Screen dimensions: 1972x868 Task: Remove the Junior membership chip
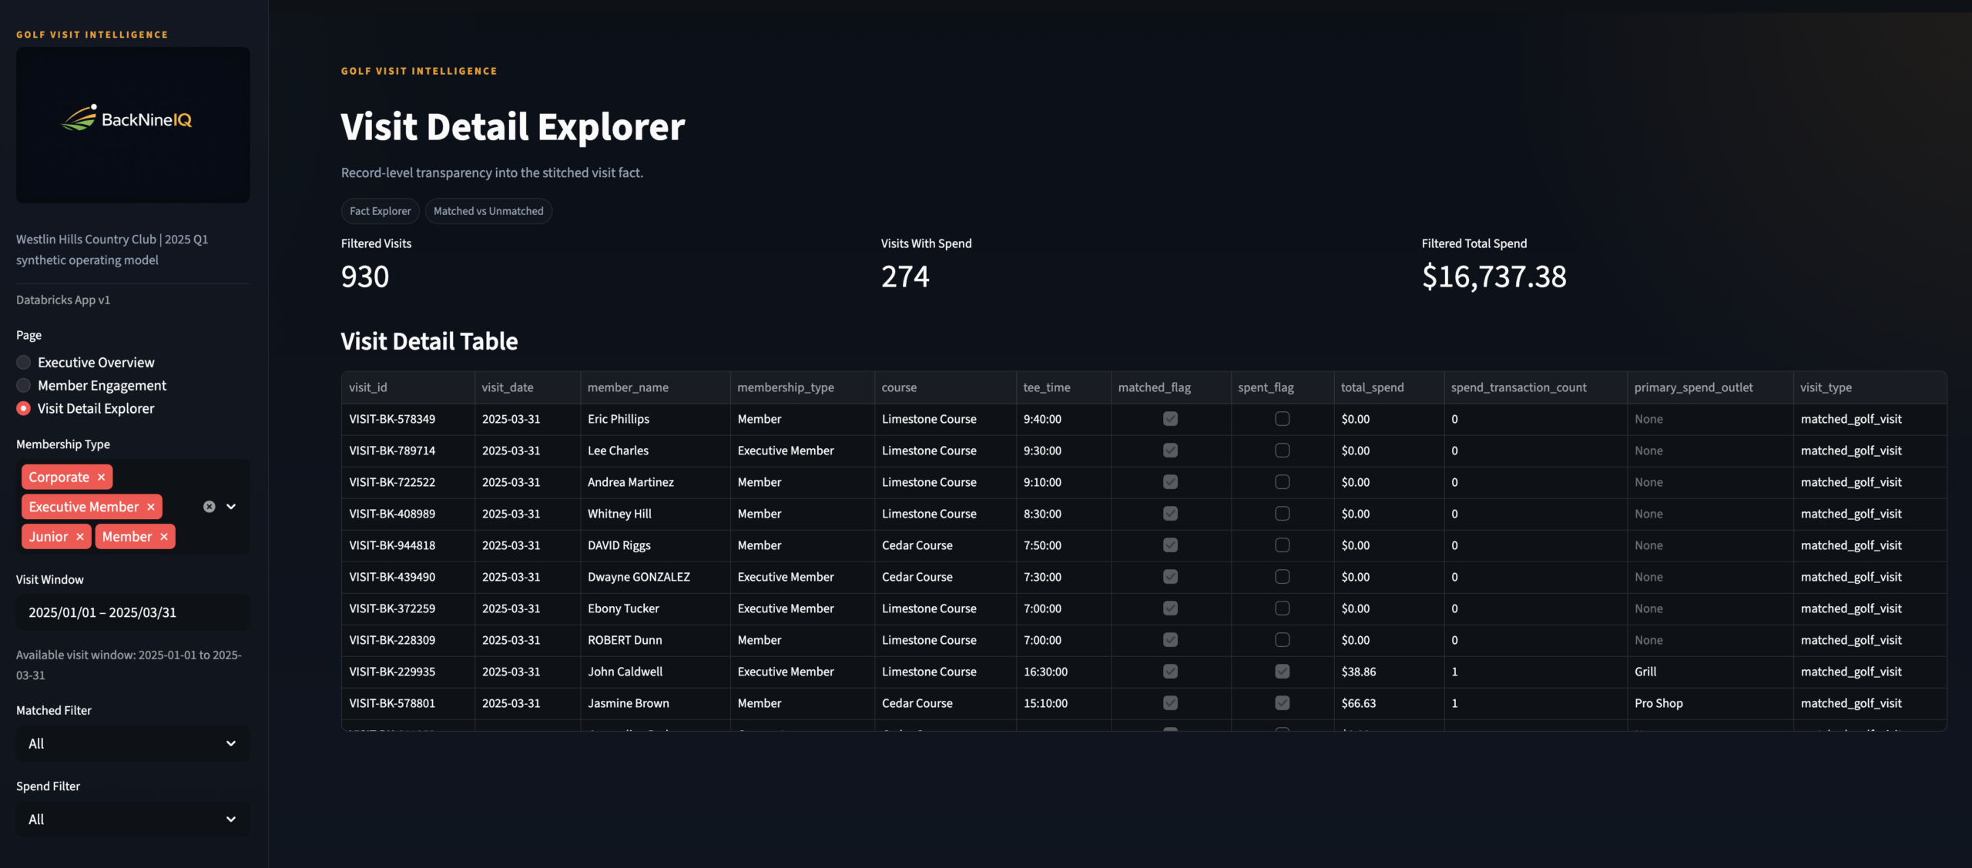click(x=81, y=536)
